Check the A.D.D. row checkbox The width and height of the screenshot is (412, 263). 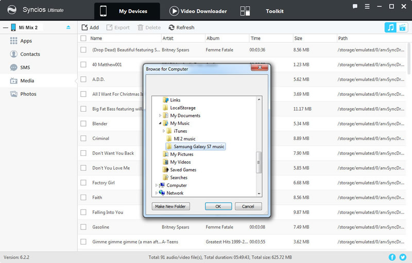(x=83, y=79)
